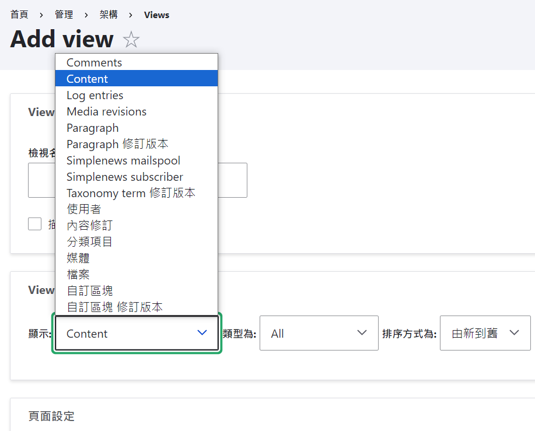Select Simplenews mailspool entry
The width and height of the screenshot is (535, 431).
(123, 160)
